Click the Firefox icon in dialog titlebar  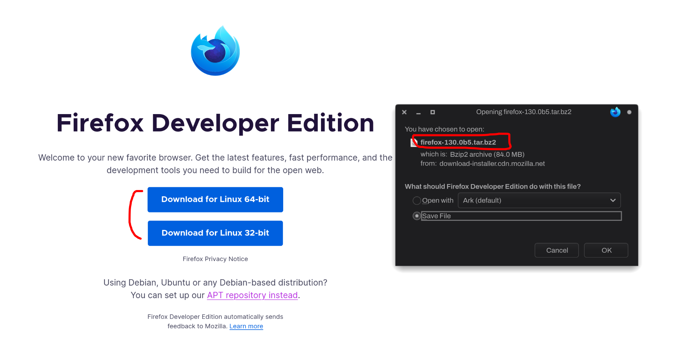[x=615, y=112]
